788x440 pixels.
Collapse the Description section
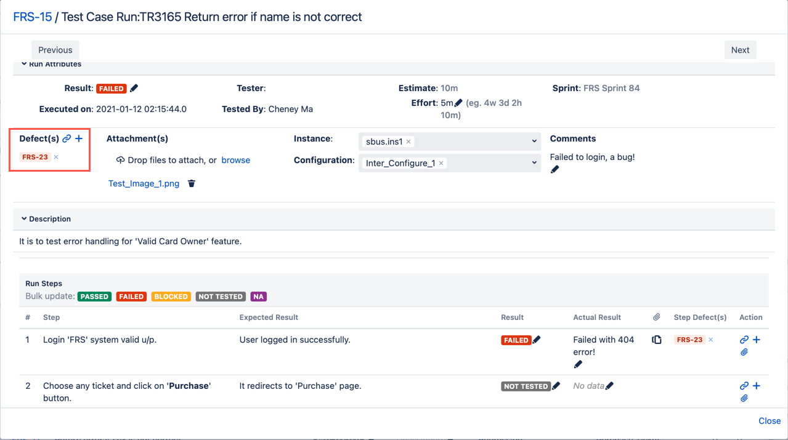24,219
